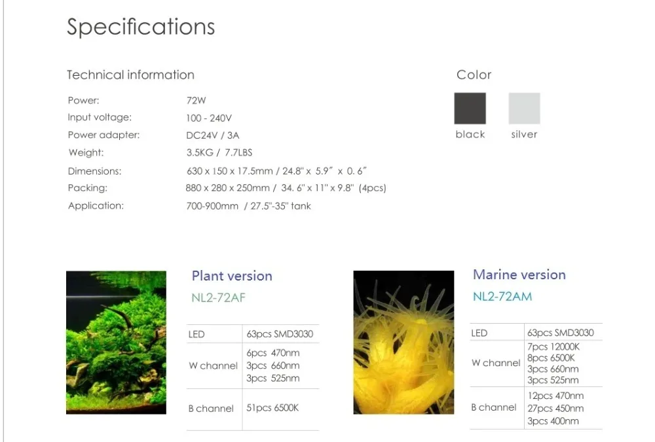Select the "12pcs 470nm" table entry
655x442 pixels.
(555, 396)
